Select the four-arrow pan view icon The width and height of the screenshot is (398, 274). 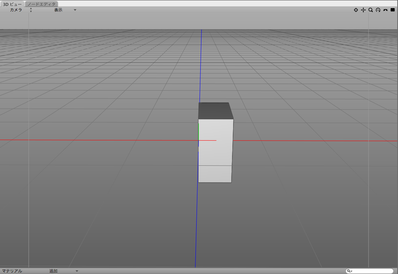pyautogui.click(x=363, y=10)
